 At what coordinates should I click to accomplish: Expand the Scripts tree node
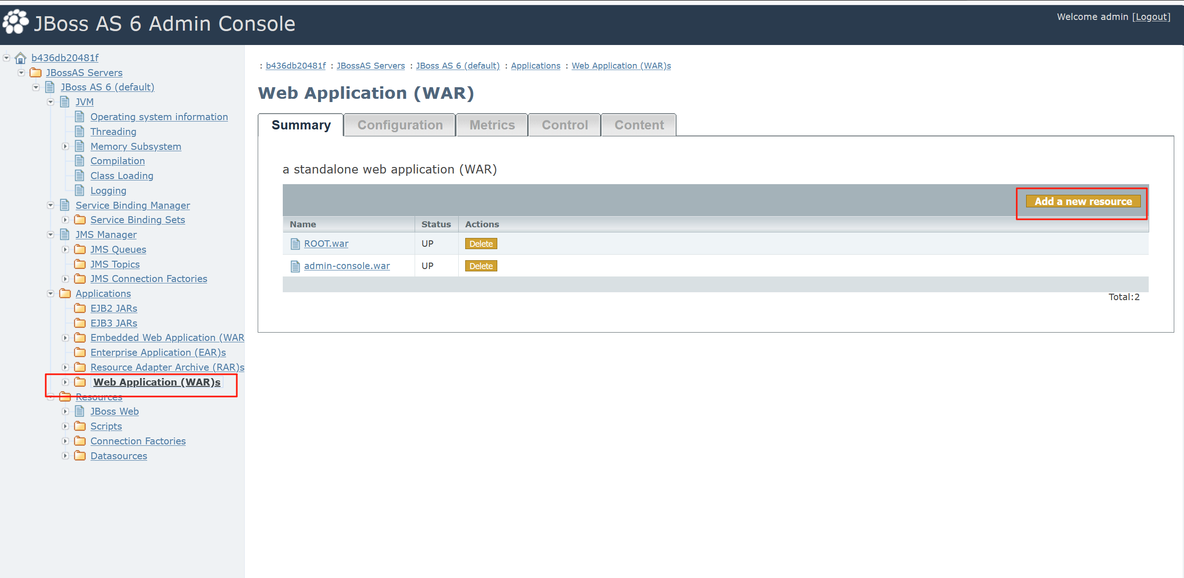[x=65, y=426]
